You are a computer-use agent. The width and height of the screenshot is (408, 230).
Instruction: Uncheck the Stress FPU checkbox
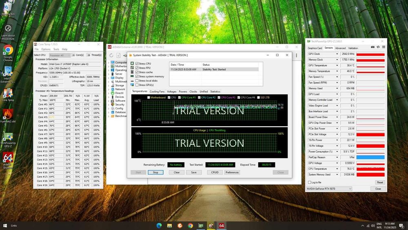(137, 68)
